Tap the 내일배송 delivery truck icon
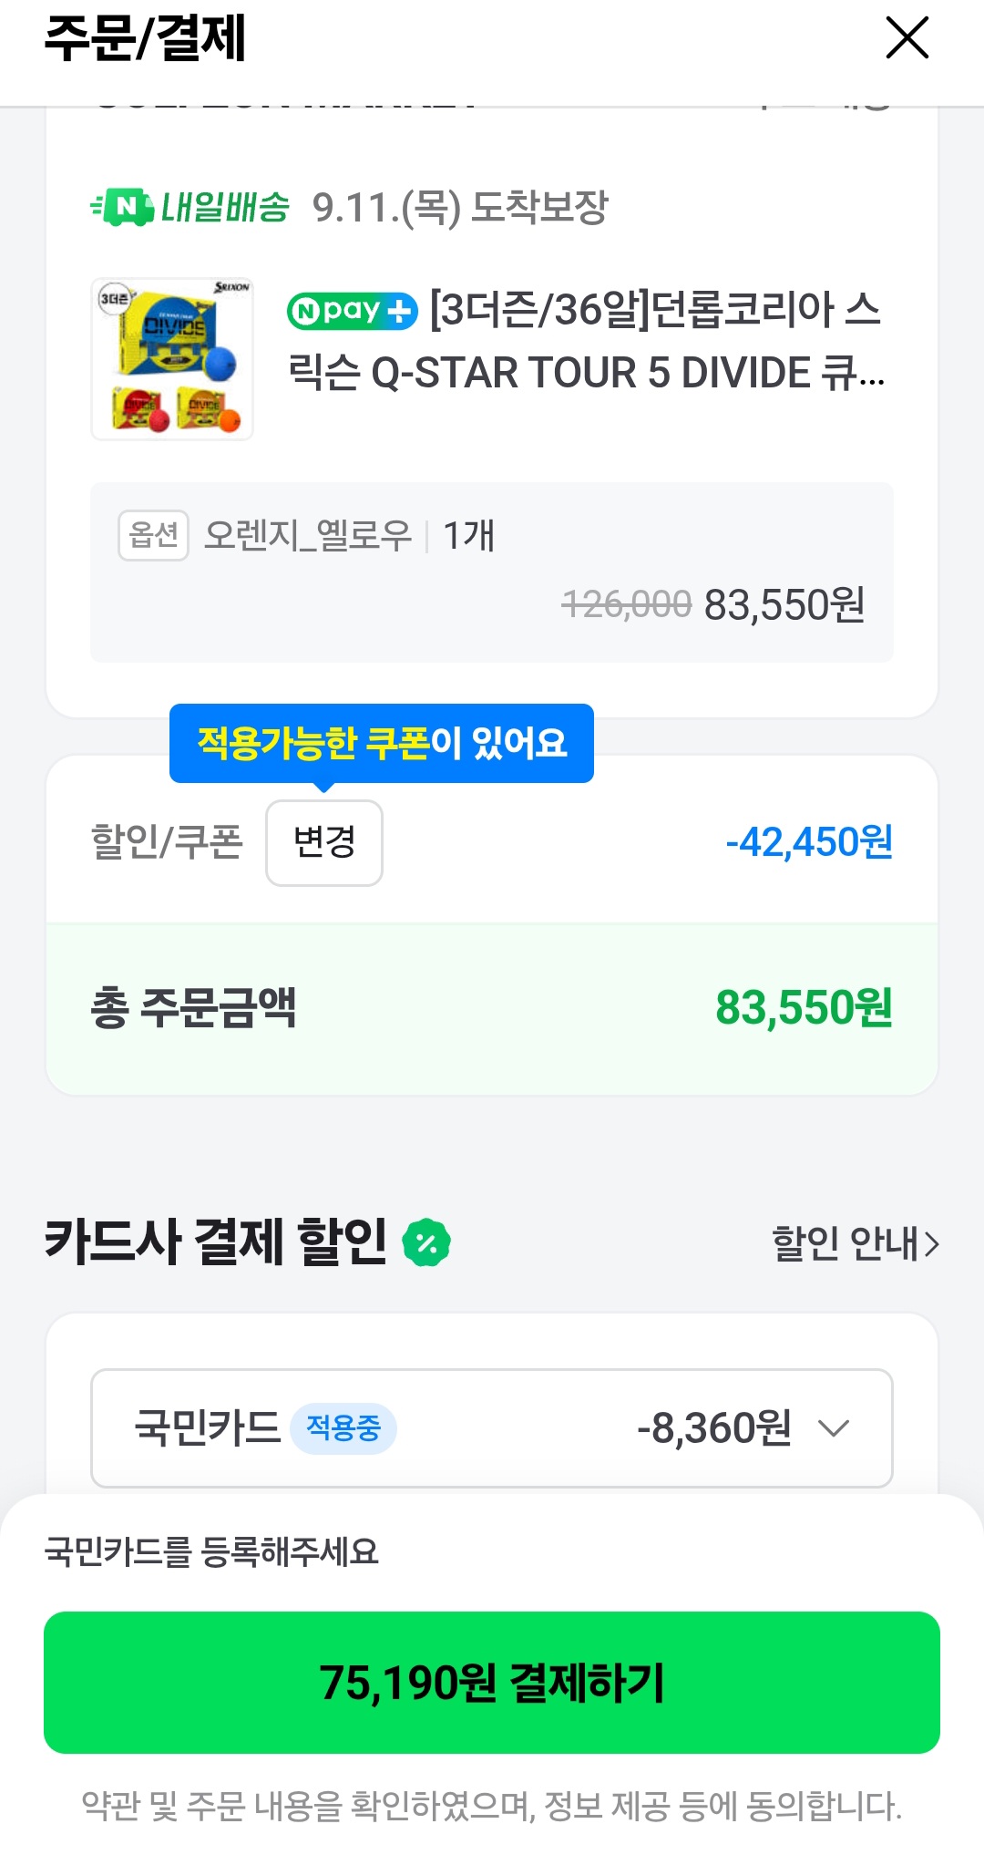 pyautogui.click(x=124, y=207)
